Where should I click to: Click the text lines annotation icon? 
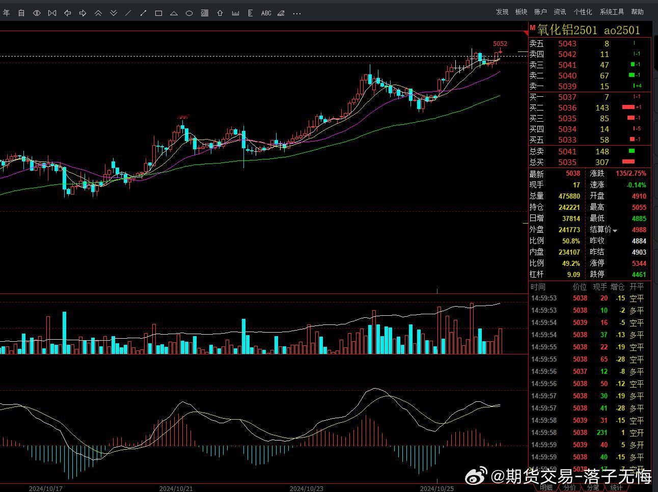[x=205, y=13]
